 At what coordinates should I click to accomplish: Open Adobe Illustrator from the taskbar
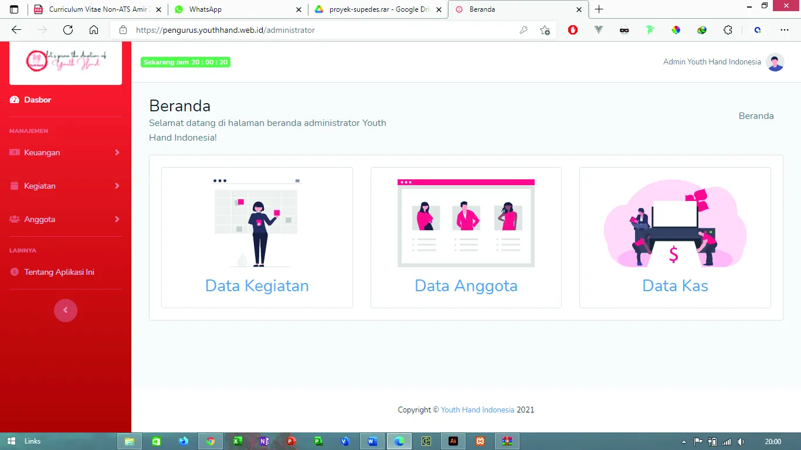453,441
